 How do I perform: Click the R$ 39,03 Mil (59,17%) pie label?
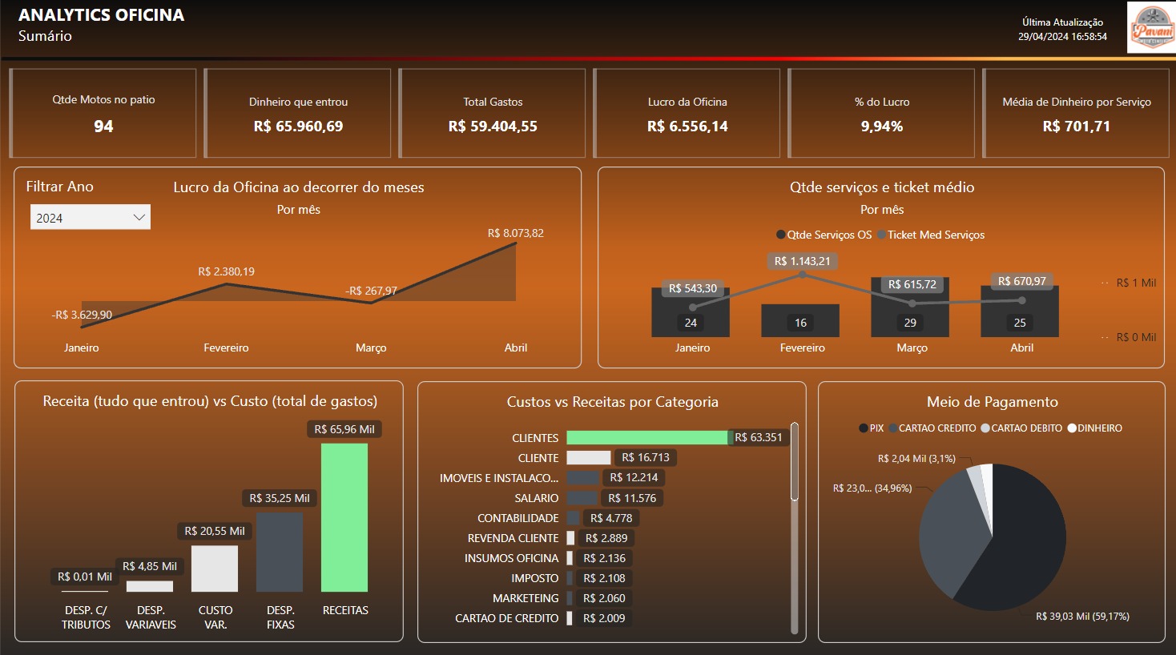[1082, 617]
